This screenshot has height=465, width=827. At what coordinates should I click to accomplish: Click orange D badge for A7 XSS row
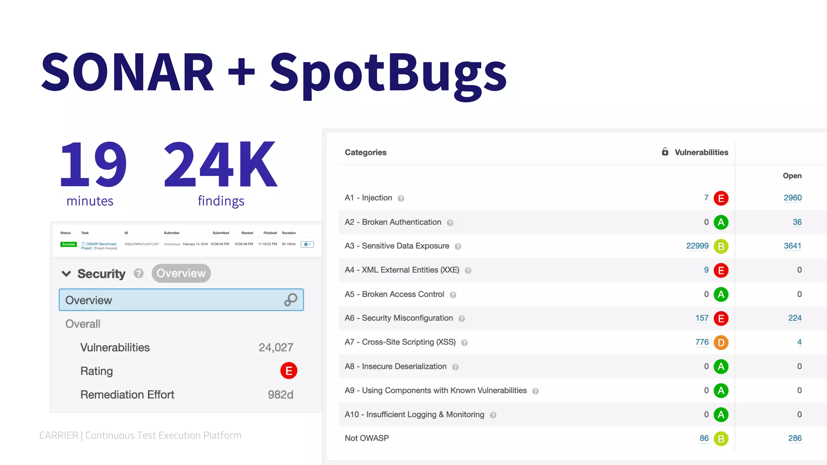pyautogui.click(x=721, y=343)
